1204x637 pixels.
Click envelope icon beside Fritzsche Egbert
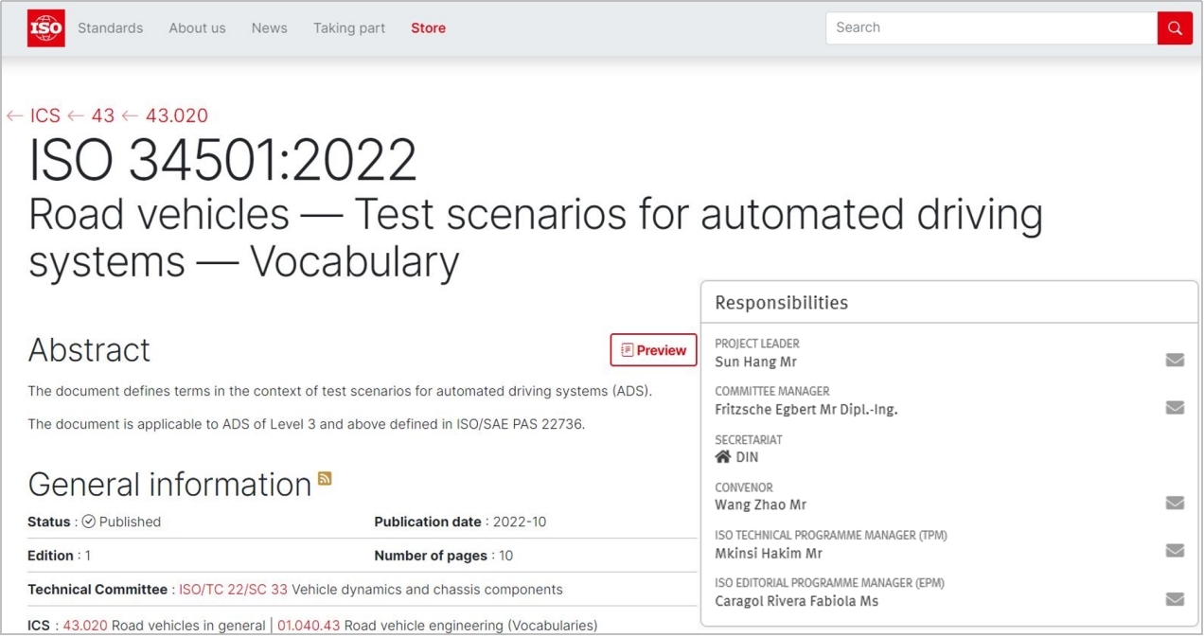1174,408
